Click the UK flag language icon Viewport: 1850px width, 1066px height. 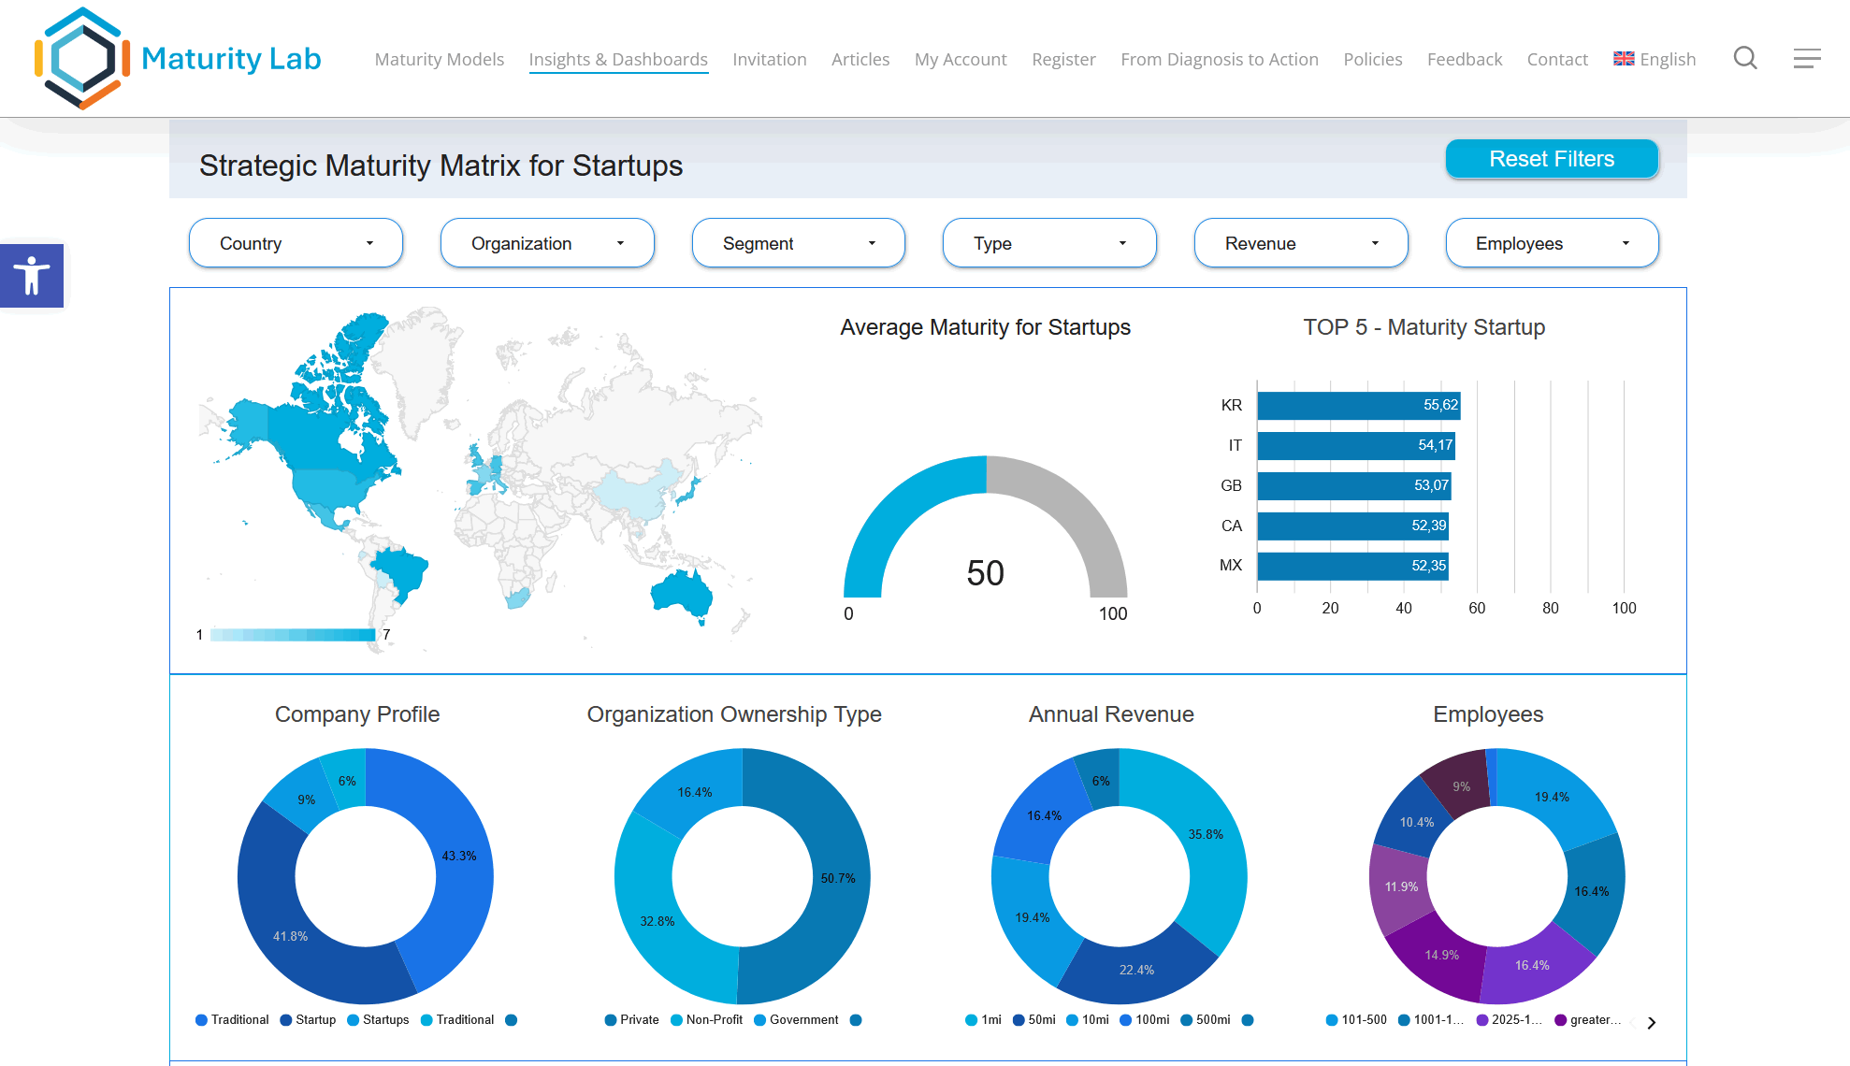click(1624, 59)
